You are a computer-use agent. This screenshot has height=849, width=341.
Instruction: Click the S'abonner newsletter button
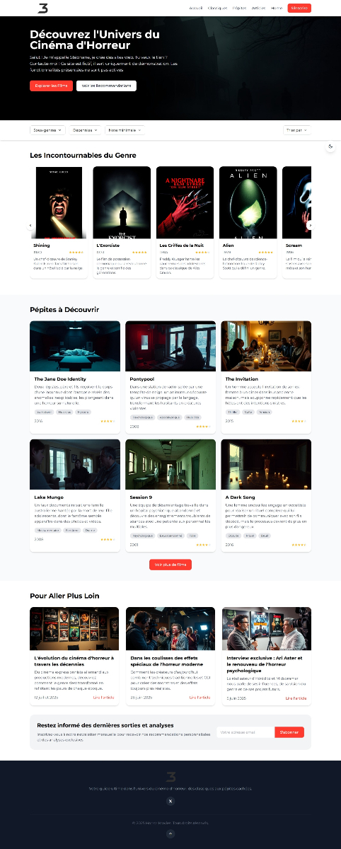click(x=289, y=732)
